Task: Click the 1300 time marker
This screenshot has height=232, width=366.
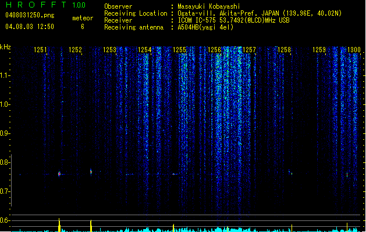Action: [x=354, y=49]
